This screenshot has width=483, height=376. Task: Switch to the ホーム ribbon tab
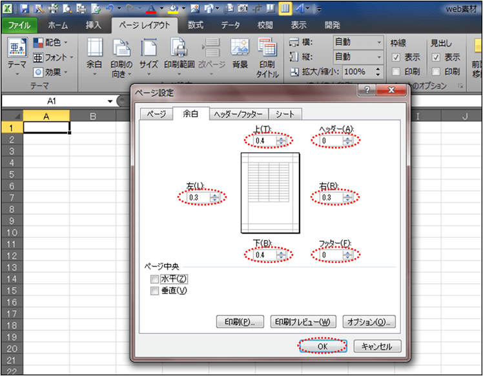pyautogui.click(x=57, y=25)
